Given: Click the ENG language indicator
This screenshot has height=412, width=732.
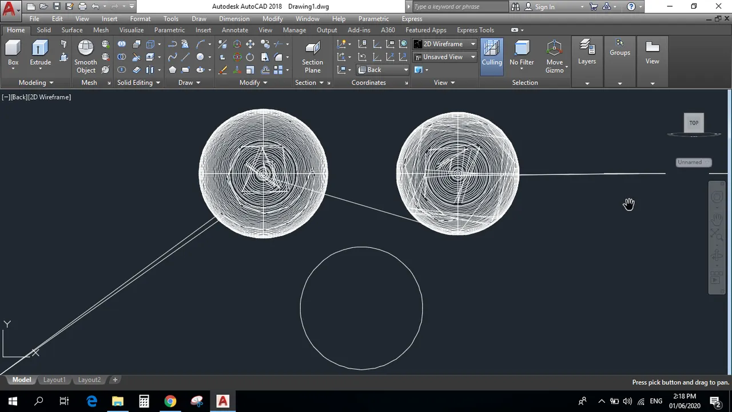Looking at the screenshot, I should (x=656, y=401).
